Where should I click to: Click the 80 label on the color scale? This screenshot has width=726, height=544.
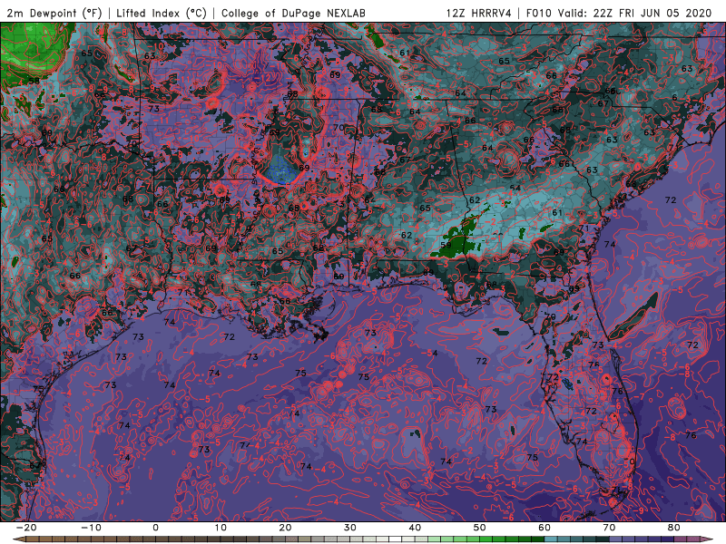(674, 528)
